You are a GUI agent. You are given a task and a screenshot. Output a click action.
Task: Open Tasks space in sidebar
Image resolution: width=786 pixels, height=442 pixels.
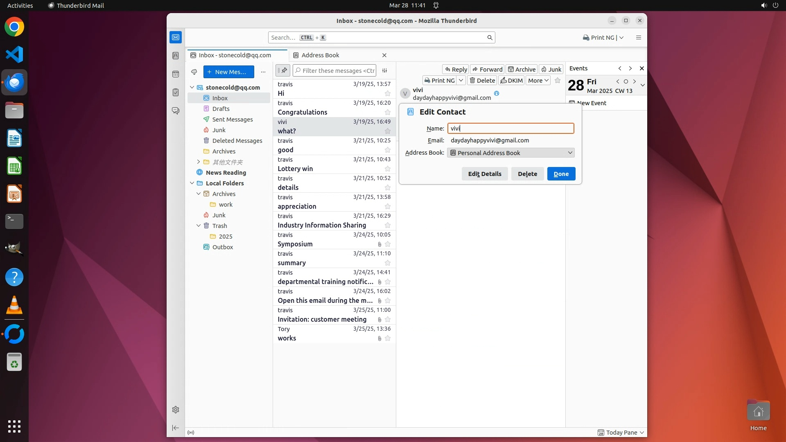point(176,92)
